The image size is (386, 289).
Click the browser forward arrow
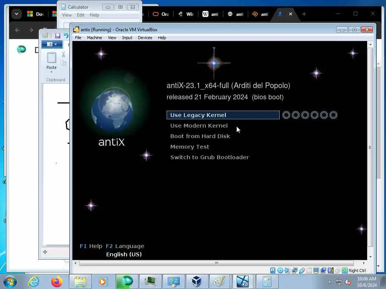[31, 30]
